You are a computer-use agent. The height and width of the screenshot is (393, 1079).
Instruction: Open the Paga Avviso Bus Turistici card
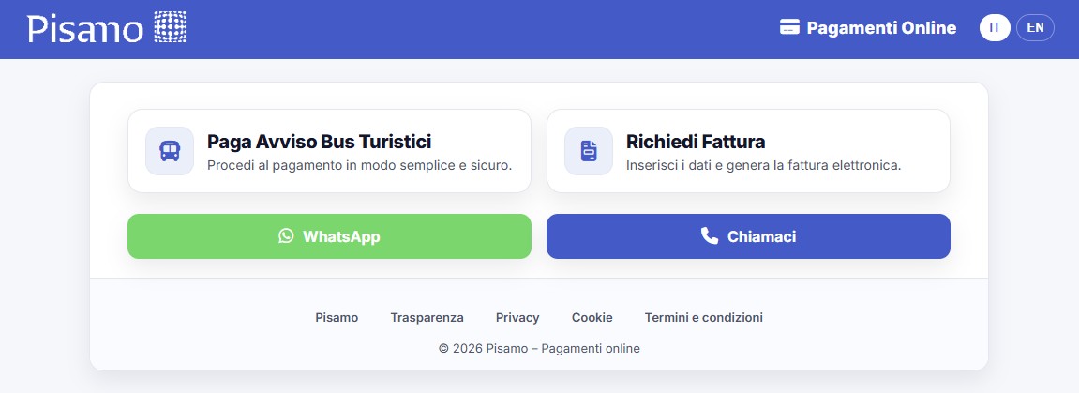(329, 151)
